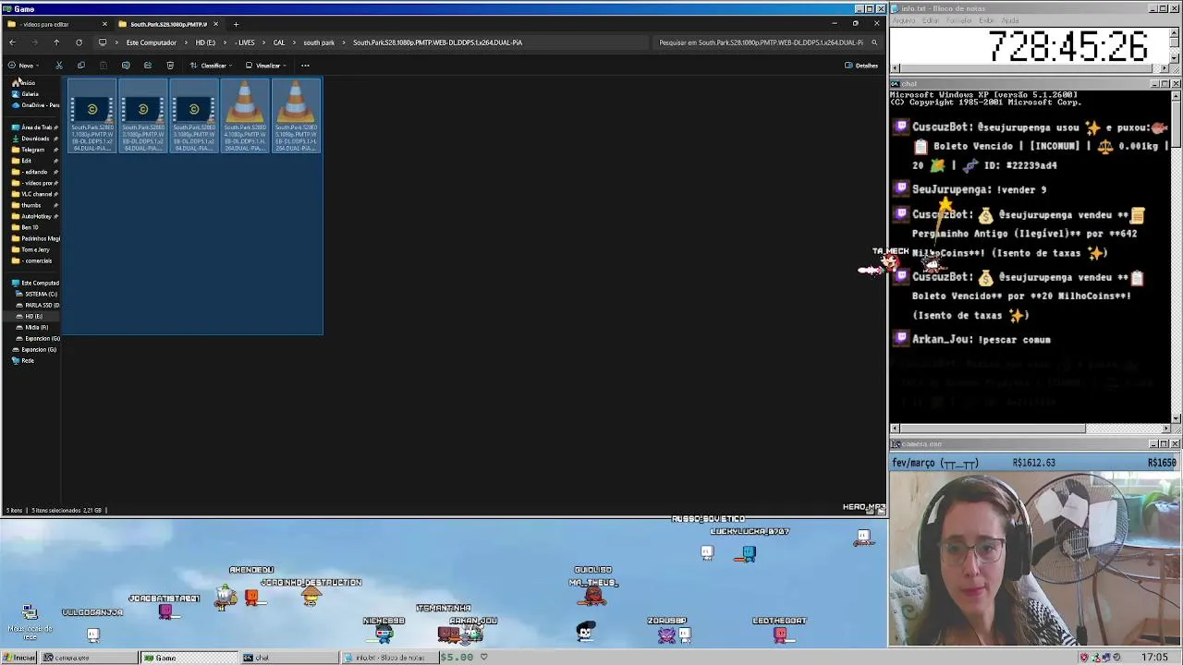Open AutoHotkey folder in sidebar
This screenshot has width=1183, height=665.
tap(33, 216)
